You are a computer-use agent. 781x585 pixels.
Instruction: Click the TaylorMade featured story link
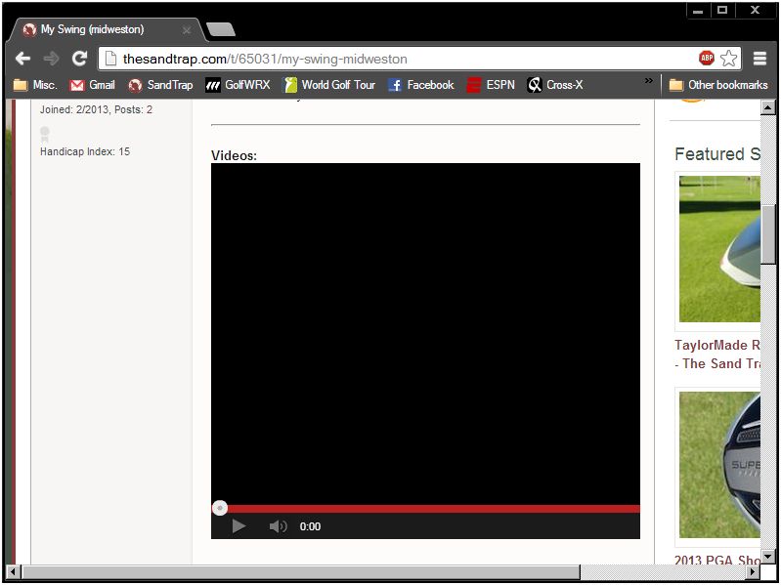point(716,354)
